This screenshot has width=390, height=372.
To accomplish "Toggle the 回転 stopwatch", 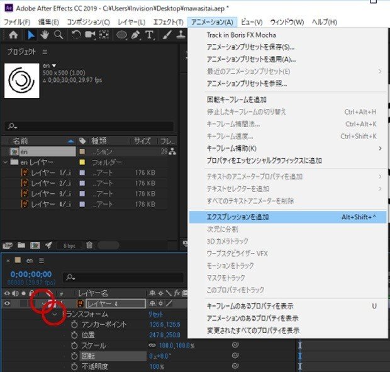I will pos(74,356).
